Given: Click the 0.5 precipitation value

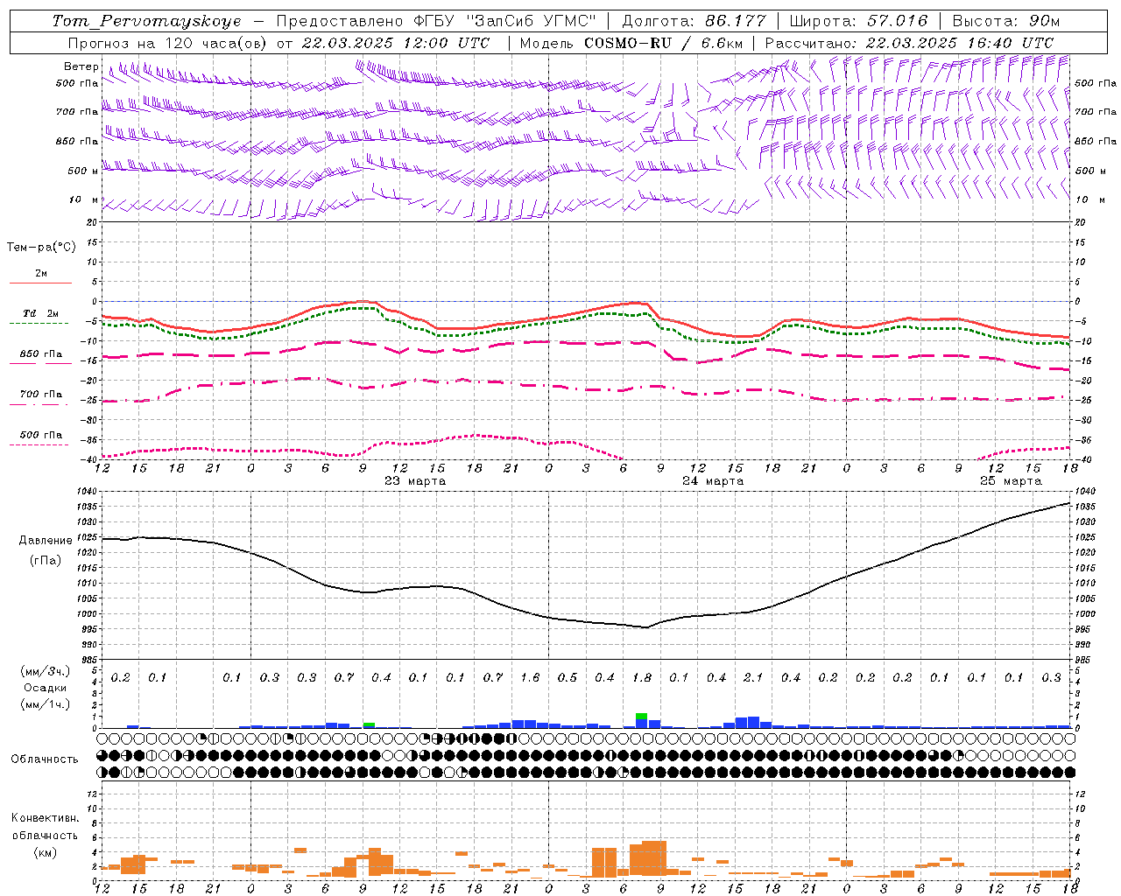Looking at the screenshot, I should (568, 677).
